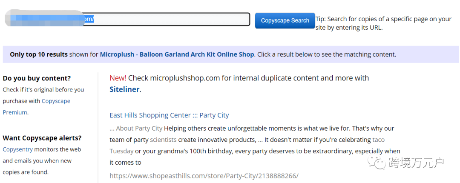The width and height of the screenshot is (460, 183).
Task: Open East Hills Shopping Center Party City result
Action: click(x=169, y=115)
